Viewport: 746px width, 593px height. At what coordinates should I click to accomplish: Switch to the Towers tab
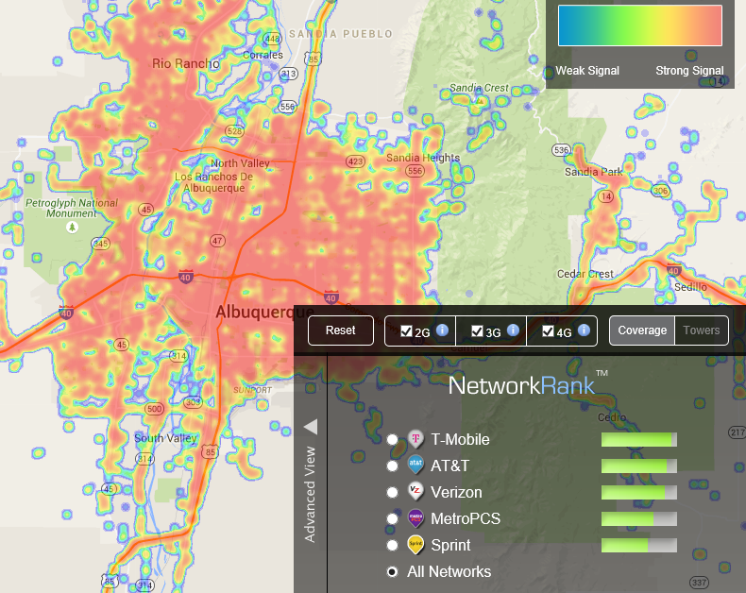(x=702, y=330)
